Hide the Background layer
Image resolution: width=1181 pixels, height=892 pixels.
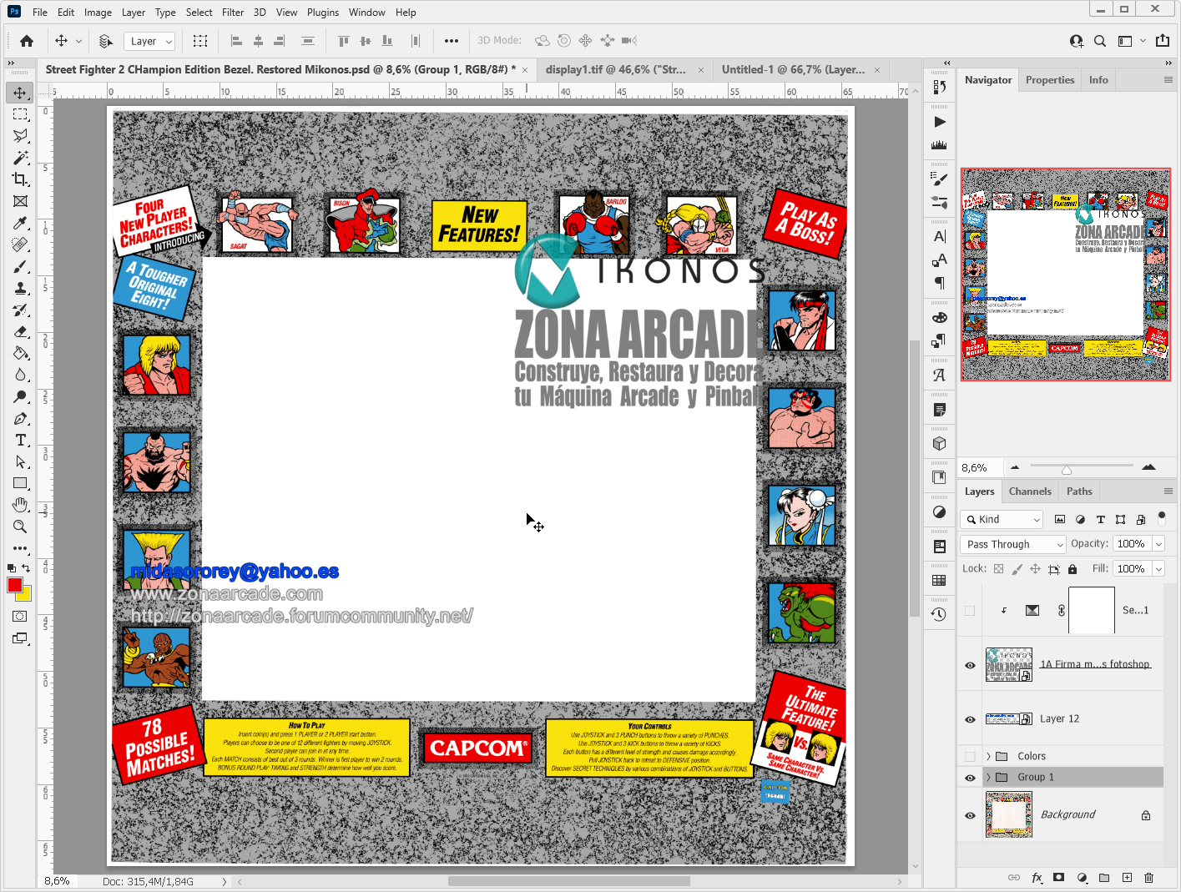[x=970, y=815]
